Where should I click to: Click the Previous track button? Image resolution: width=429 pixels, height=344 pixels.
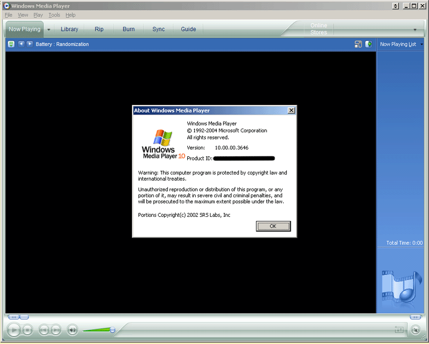click(44, 330)
